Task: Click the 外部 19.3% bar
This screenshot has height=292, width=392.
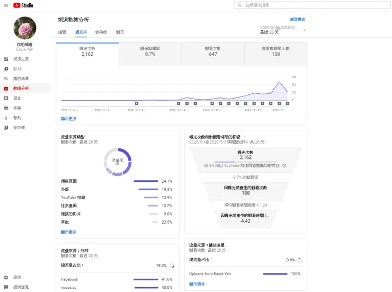Action: 148,189
